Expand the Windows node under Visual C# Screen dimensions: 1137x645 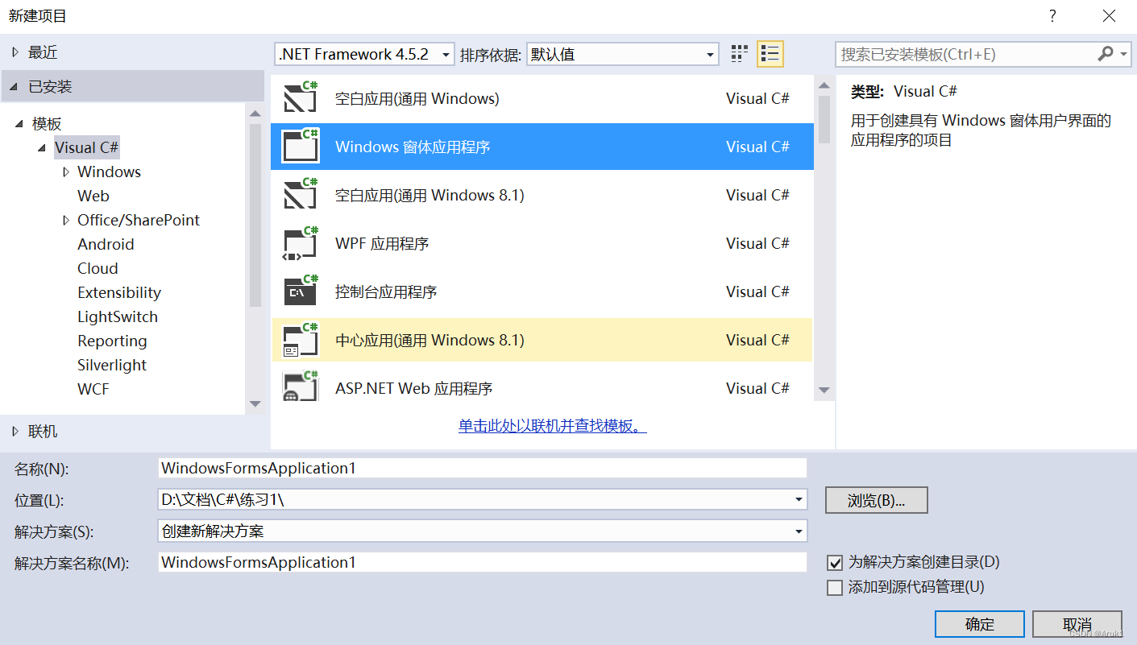67,172
